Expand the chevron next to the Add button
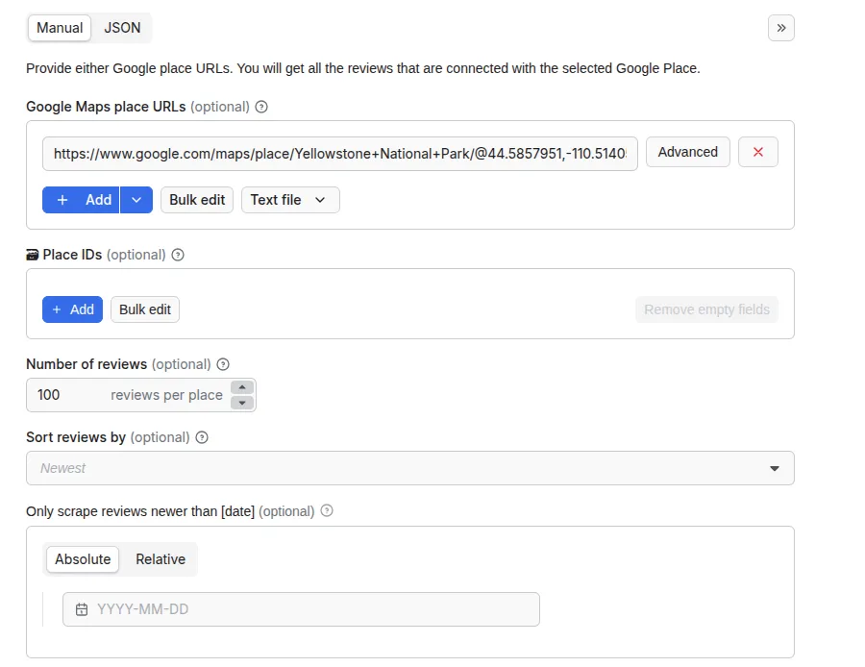The height and width of the screenshot is (667, 865). tap(136, 199)
